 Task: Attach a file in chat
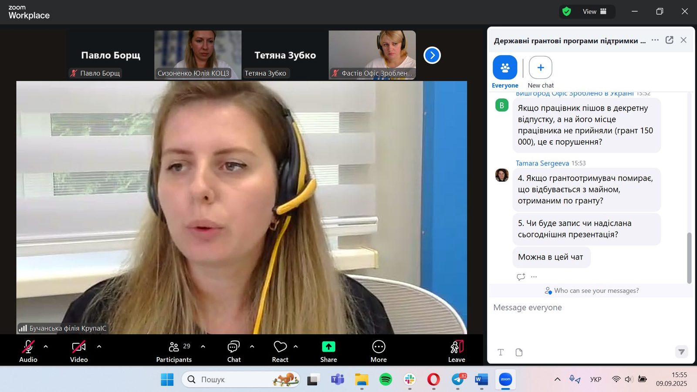pyautogui.click(x=519, y=352)
